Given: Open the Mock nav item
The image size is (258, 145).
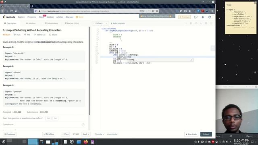Looking at the screenshot, I should (41, 17).
